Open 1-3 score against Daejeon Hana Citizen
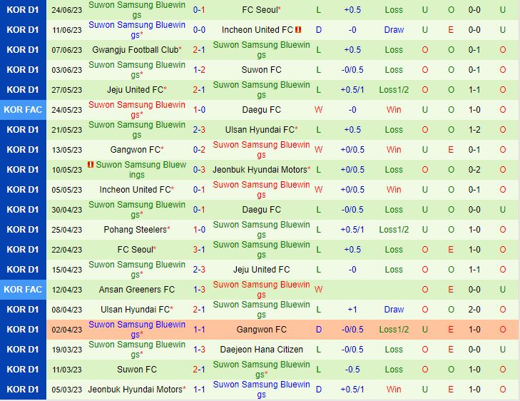 point(199,349)
